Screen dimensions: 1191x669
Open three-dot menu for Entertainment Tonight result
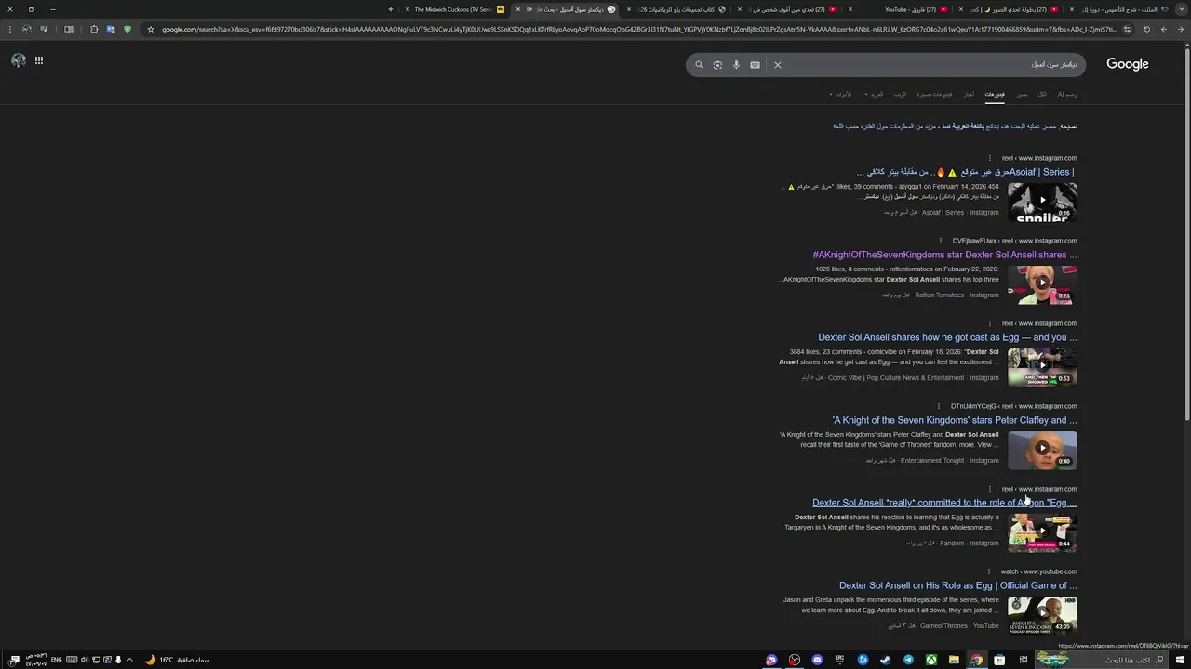939,406
